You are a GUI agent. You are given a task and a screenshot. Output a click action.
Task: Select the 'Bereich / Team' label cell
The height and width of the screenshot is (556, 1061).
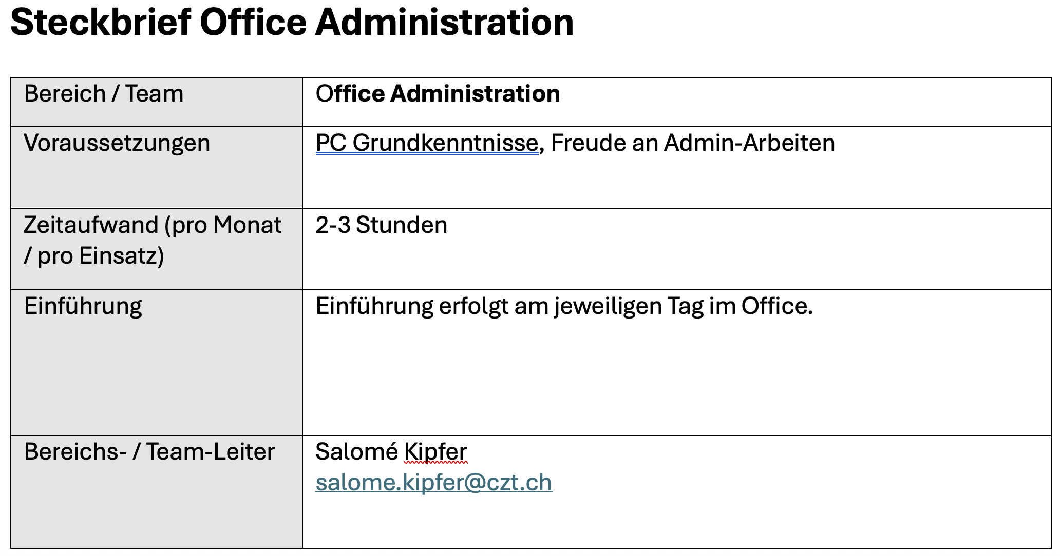[104, 94]
